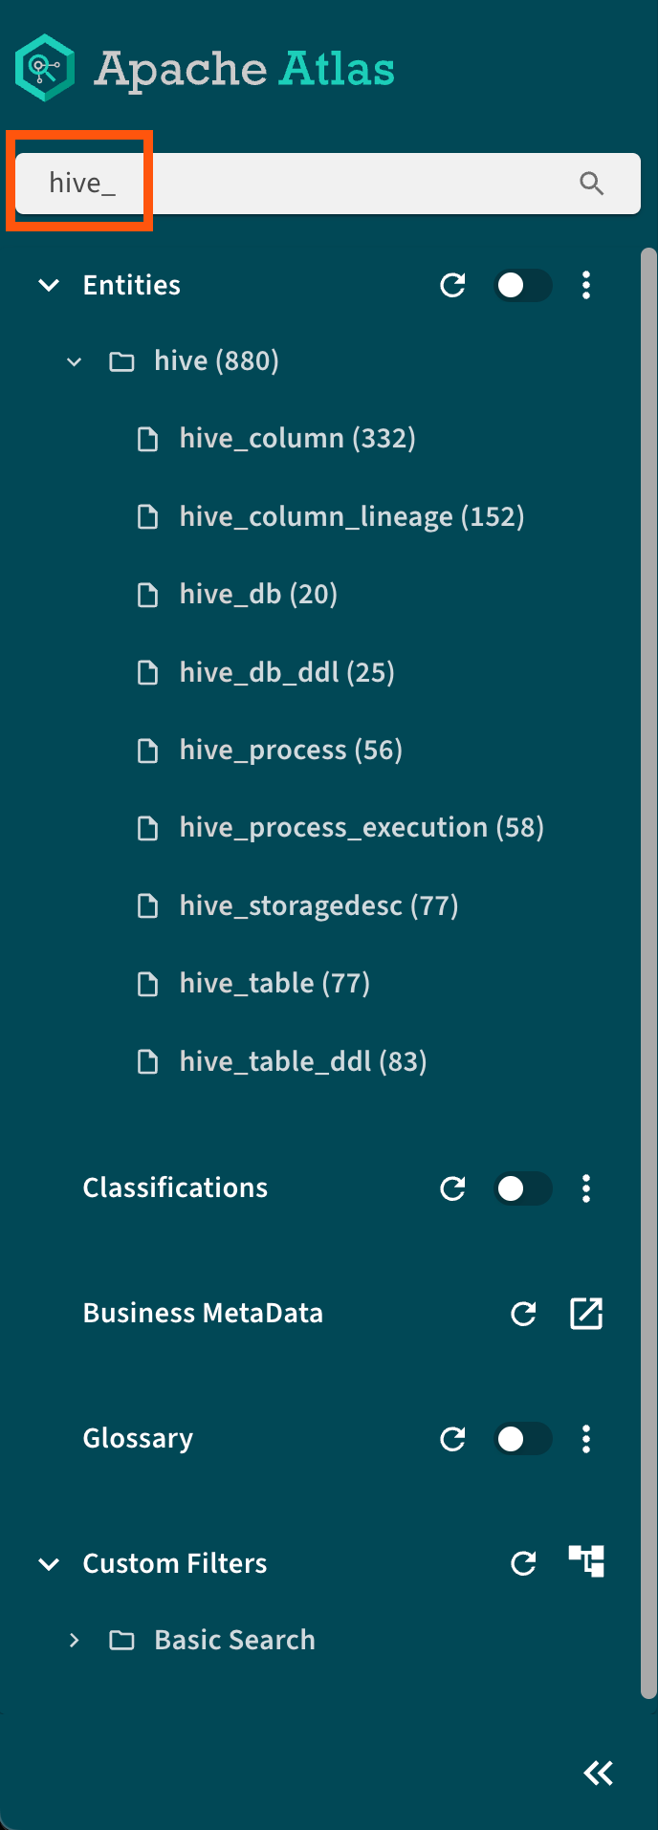This screenshot has width=658, height=1830.
Task: Open Entities more options menu
Action: (586, 285)
